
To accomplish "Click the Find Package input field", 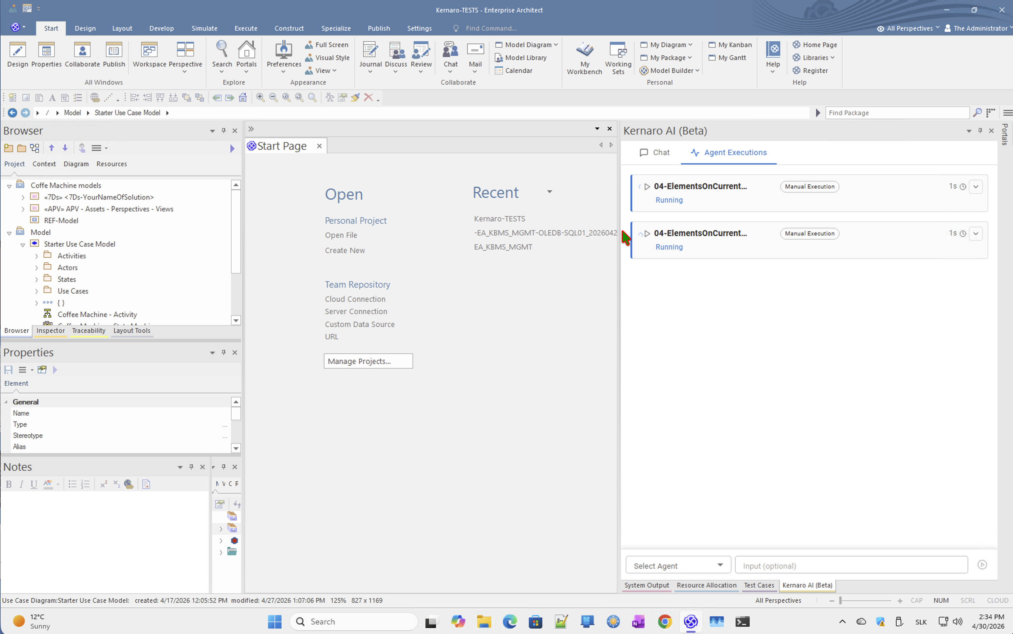I will pyautogui.click(x=897, y=113).
